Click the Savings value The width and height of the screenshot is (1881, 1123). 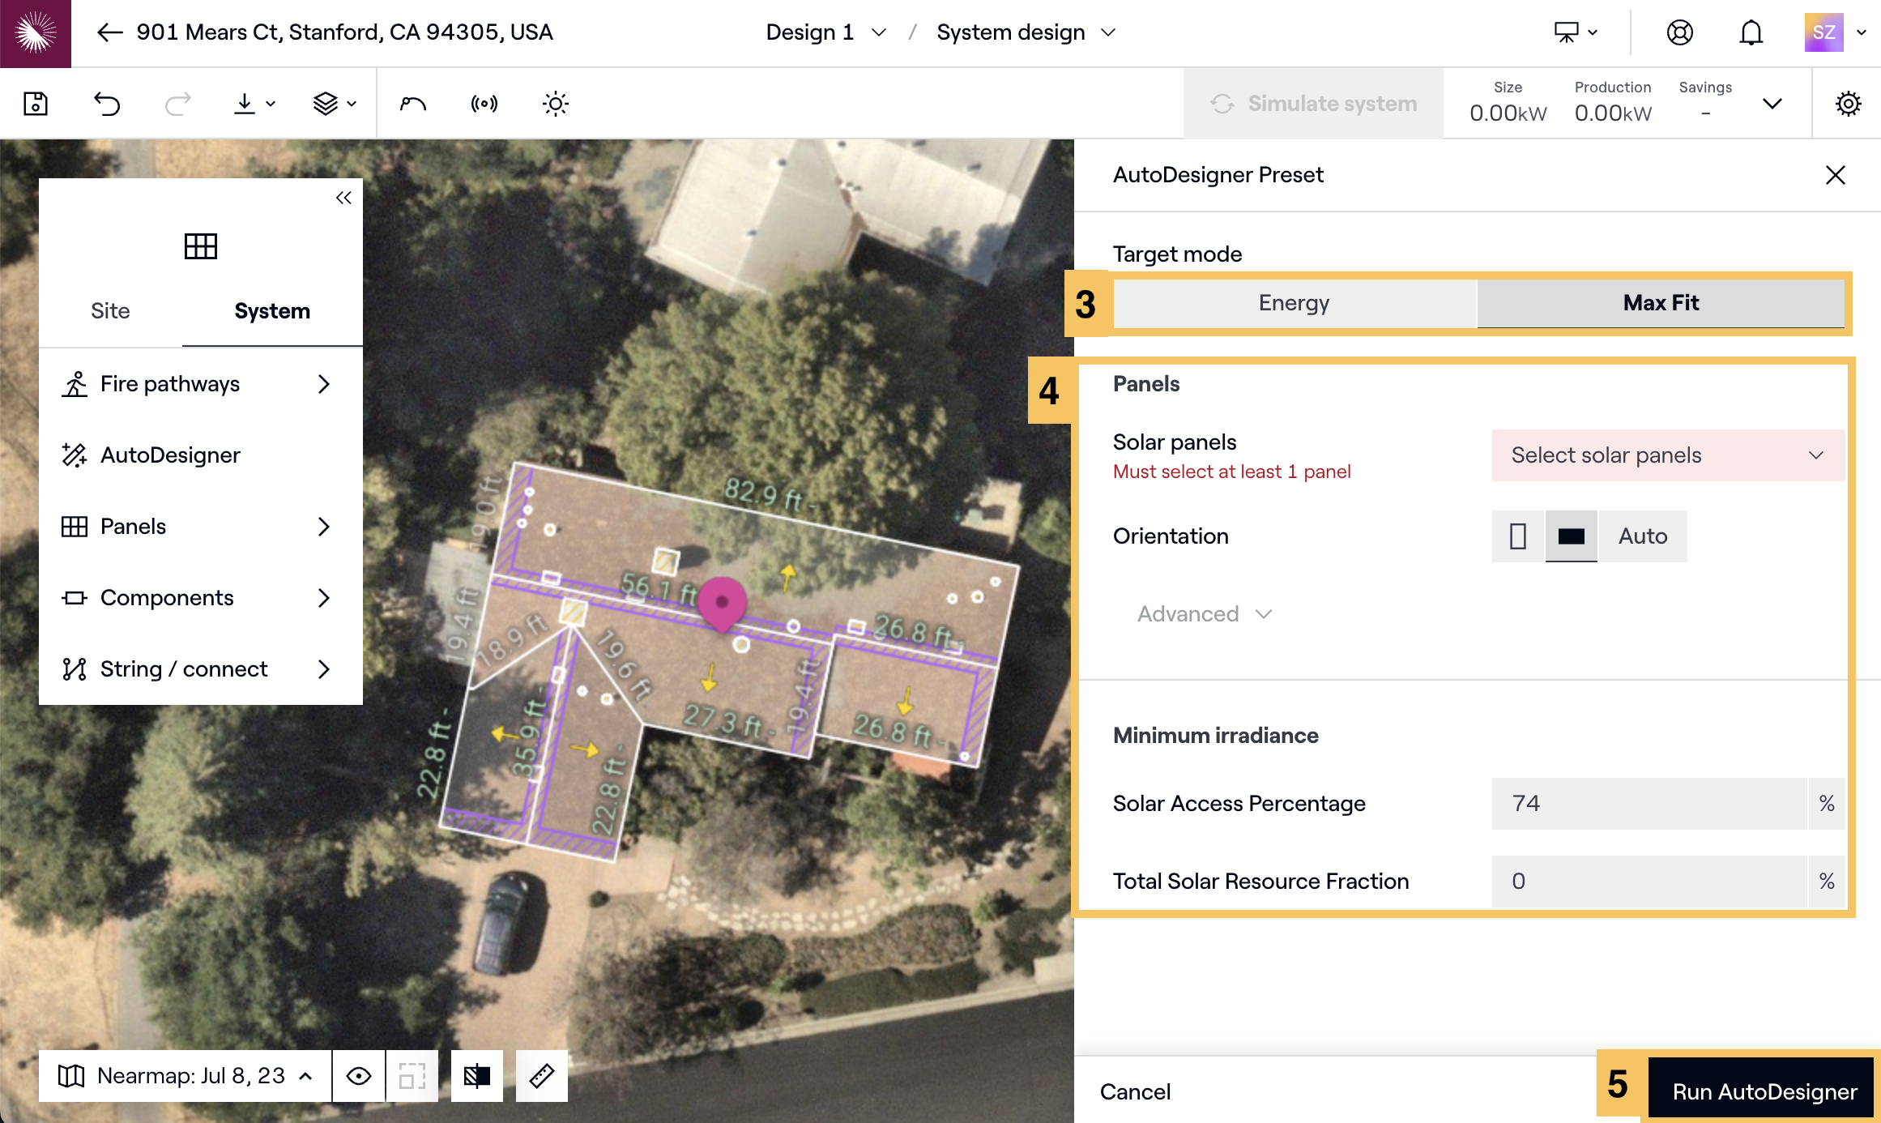[x=1705, y=113]
